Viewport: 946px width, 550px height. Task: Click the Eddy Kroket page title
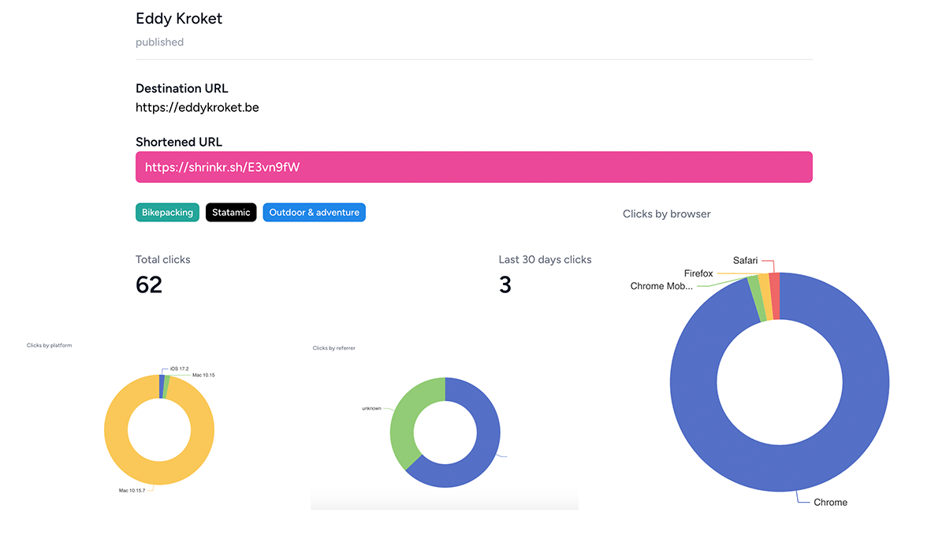(x=179, y=19)
